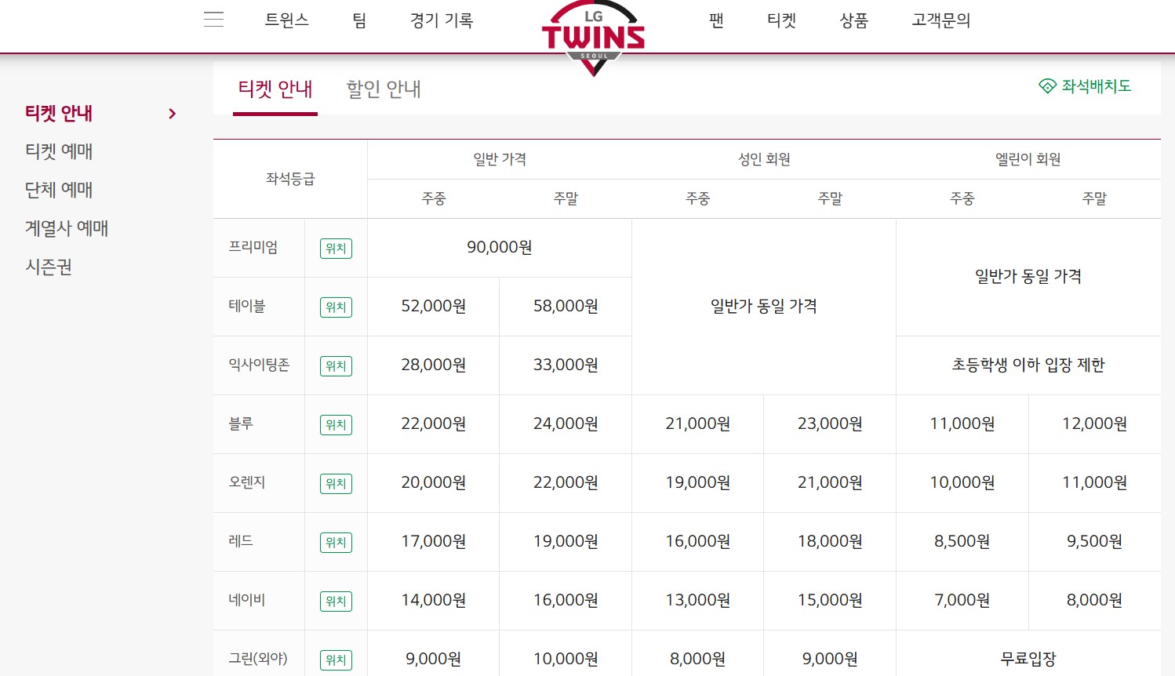Expand the 티켓 안내 sidebar chevron

point(172,113)
